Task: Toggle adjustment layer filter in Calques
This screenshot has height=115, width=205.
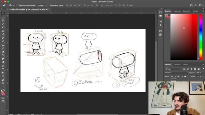Action: pos(188,69)
